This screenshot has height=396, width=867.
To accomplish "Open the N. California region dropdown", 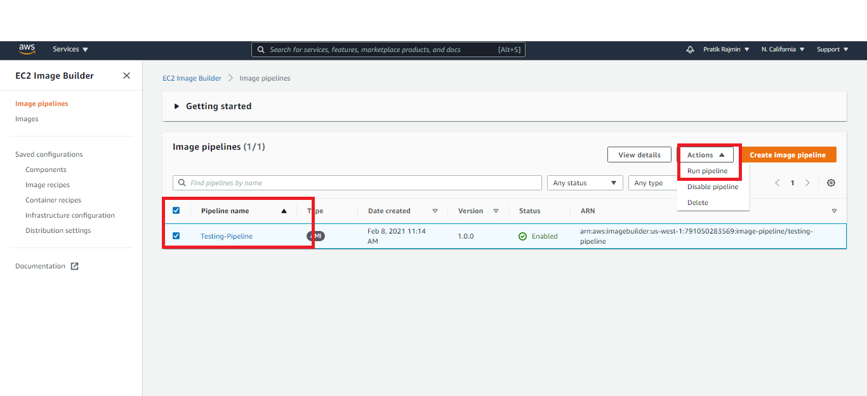I will point(783,49).
